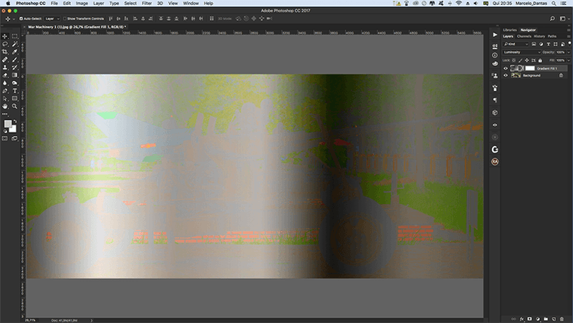This screenshot has width=573, height=323.
Task: Select the Brush tool
Action: pyautogui.click(x=14, y=59)
